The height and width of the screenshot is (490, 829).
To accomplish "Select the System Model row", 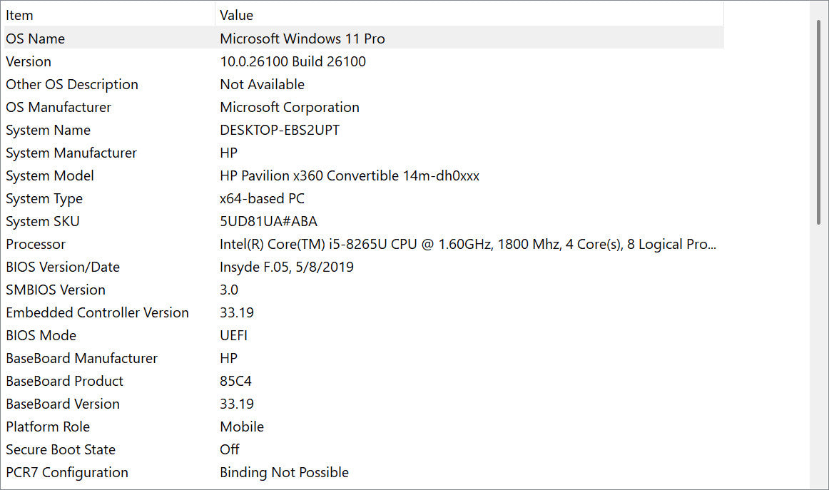I will click(x=50, y=175).
